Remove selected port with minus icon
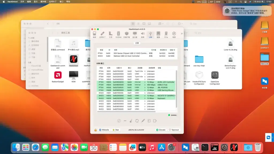 point(125,121)
